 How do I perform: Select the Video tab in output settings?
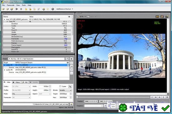click(8, 82)
